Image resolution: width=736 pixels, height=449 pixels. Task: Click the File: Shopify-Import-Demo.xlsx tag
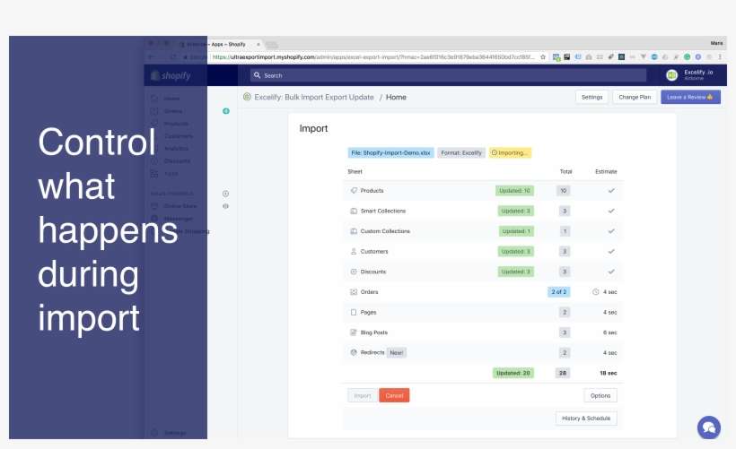coord(390,152)
